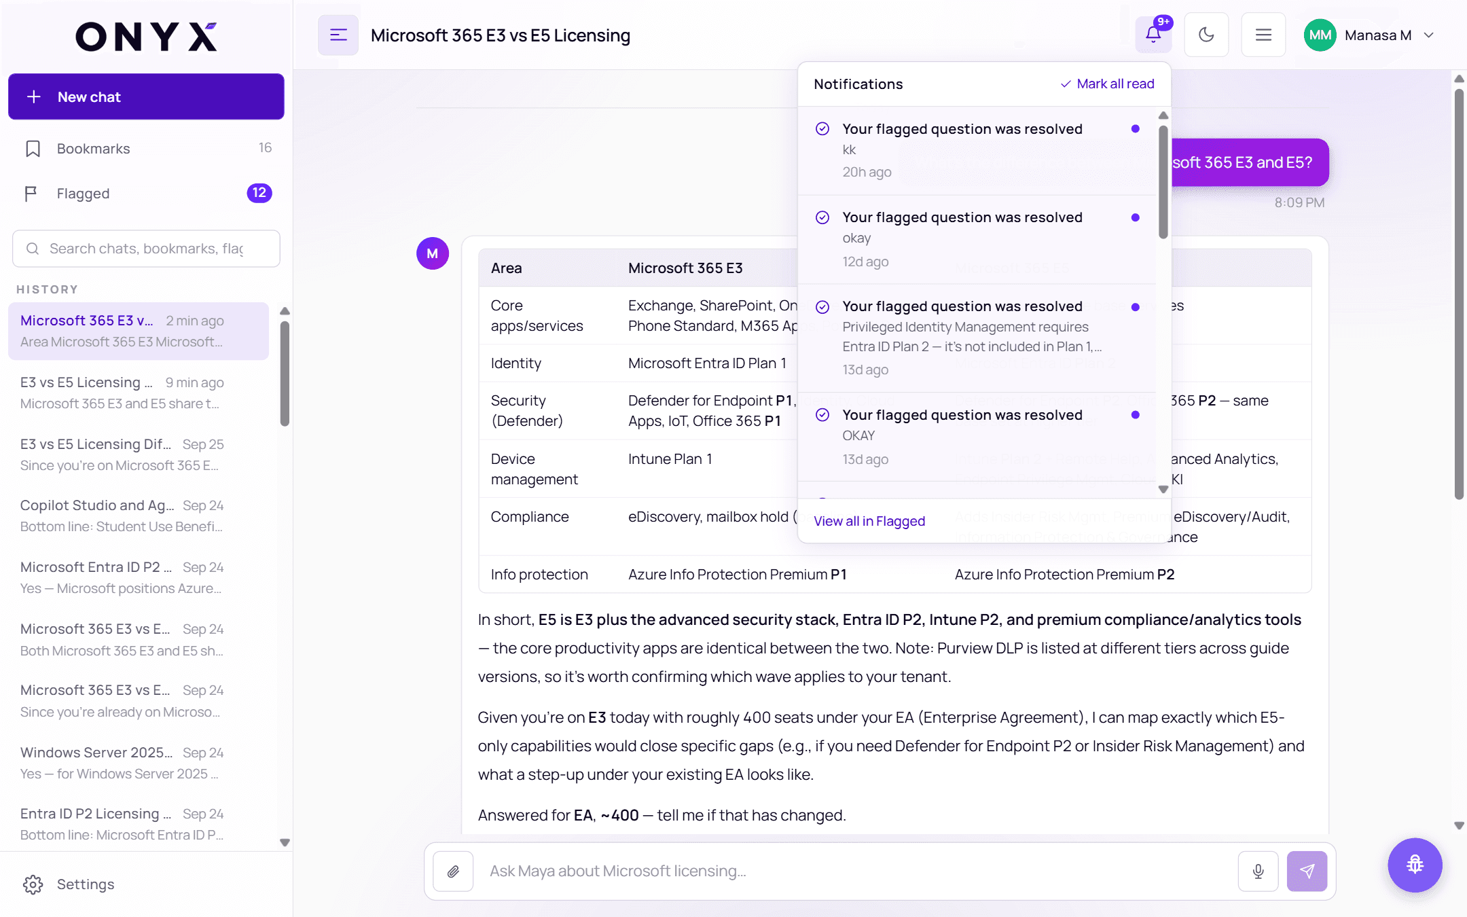Click main chat scroll down arrow
Viewport: 1467px width, 917px height.
tap(1459, 826)
